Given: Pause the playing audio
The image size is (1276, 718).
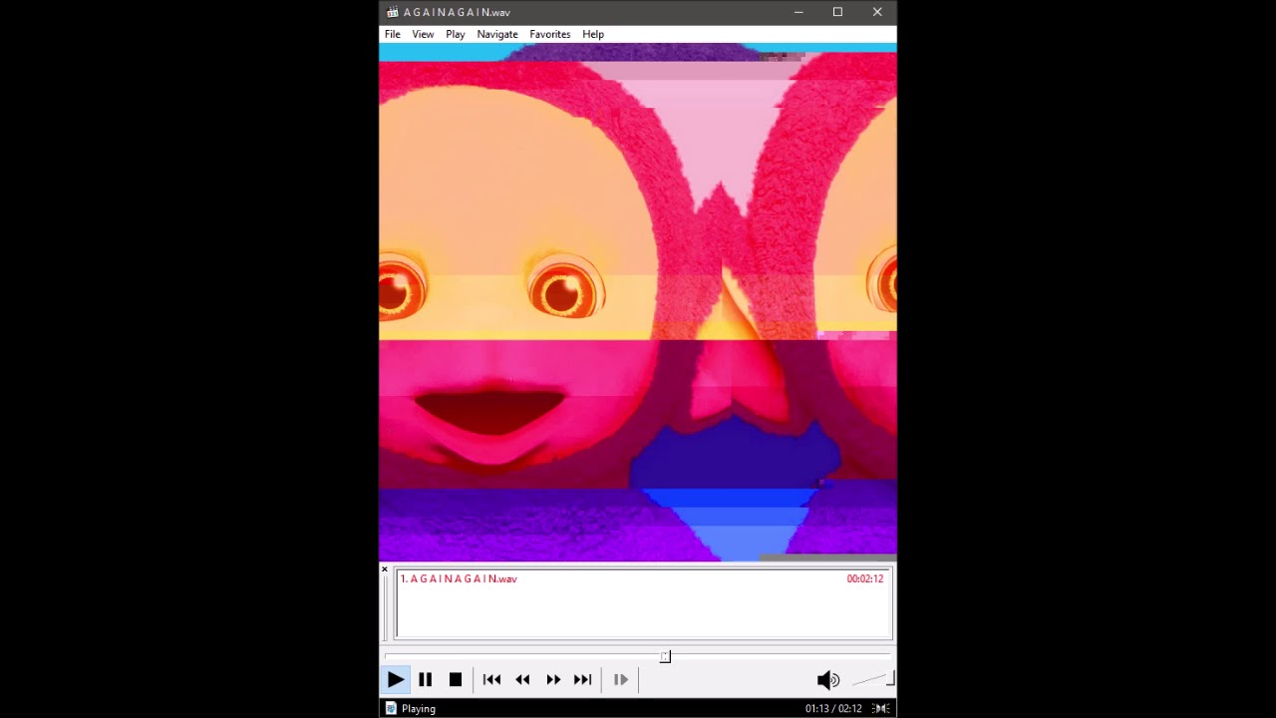Looking at the screenshot, I should coord(425,680).
